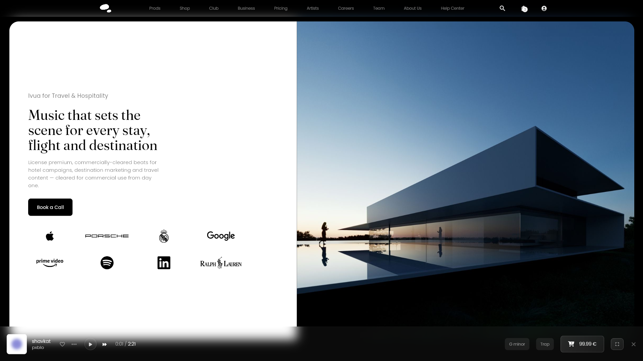Visit the Artists page
643x361 pixels.
coord(313,8)
